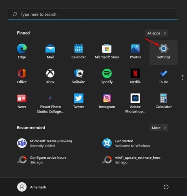This screenshot has height=196, width=187.
Task: Show More recommended items
Action: tap(159, 128)
